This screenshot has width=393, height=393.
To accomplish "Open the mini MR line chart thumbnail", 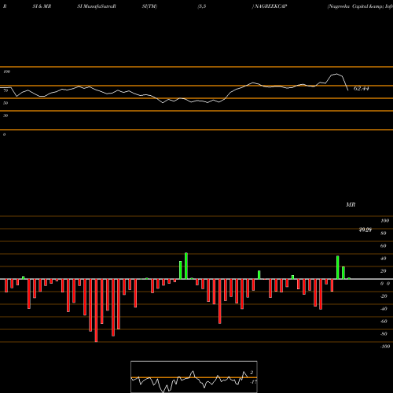I will (x=194, y=376).
